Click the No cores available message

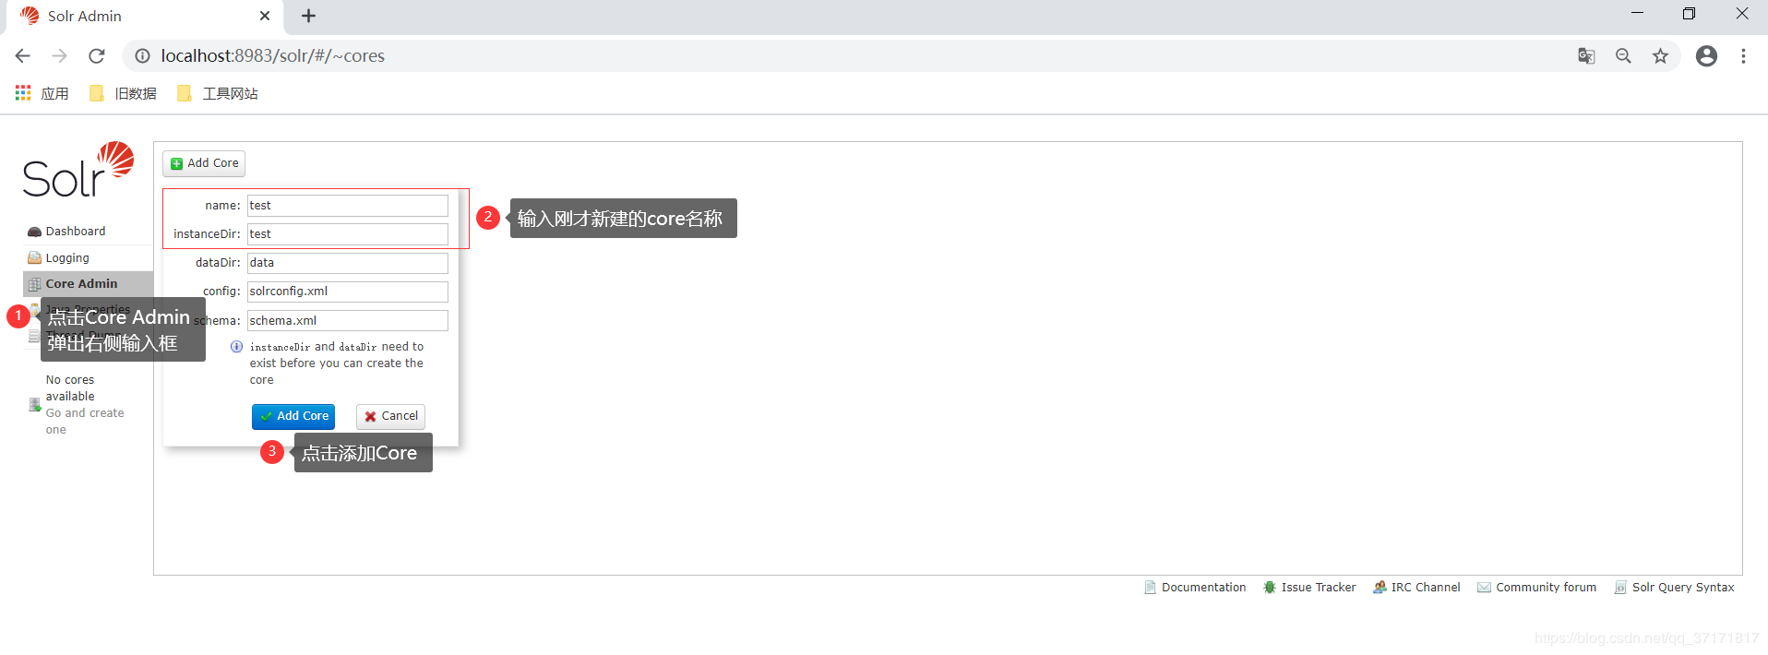70,388
